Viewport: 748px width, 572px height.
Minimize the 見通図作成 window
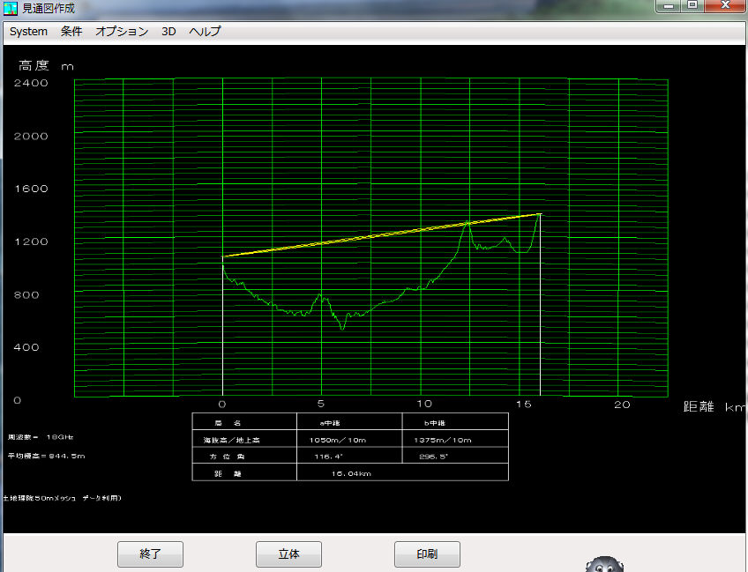coord(670,5)
